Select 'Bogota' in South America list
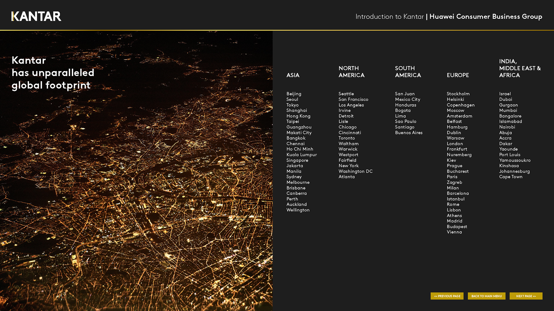This screenshot has height=311, width=554. tap(403, 111)
